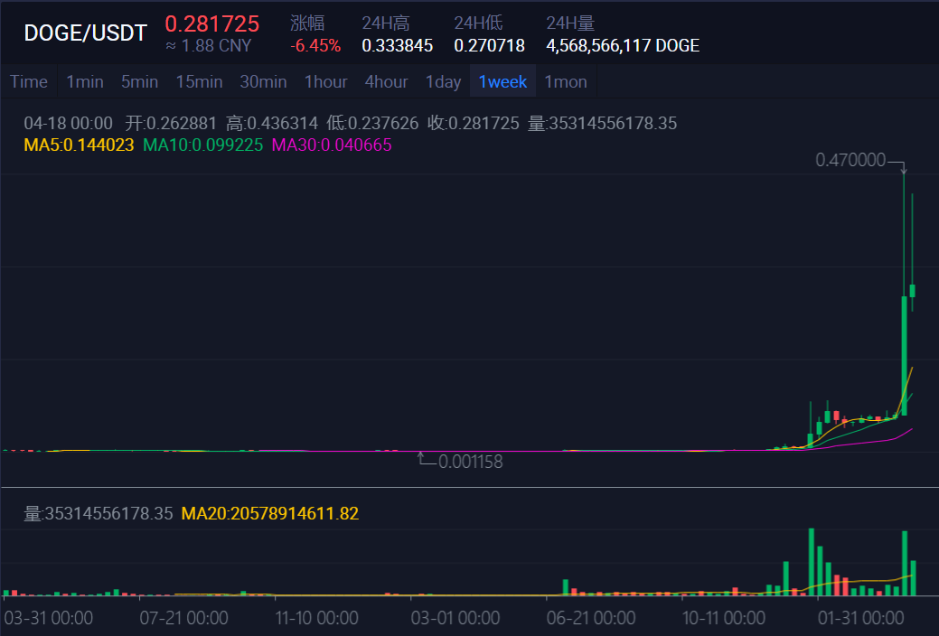
Task: Switch to the 1day interval
Action: click(443, 81)
